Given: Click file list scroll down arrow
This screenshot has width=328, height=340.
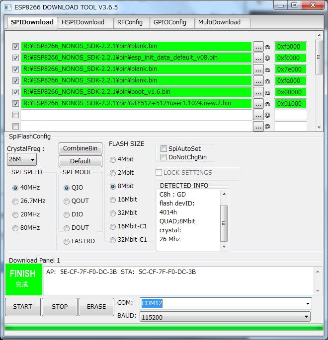Looking at the screenshot, I should point(319,128).
